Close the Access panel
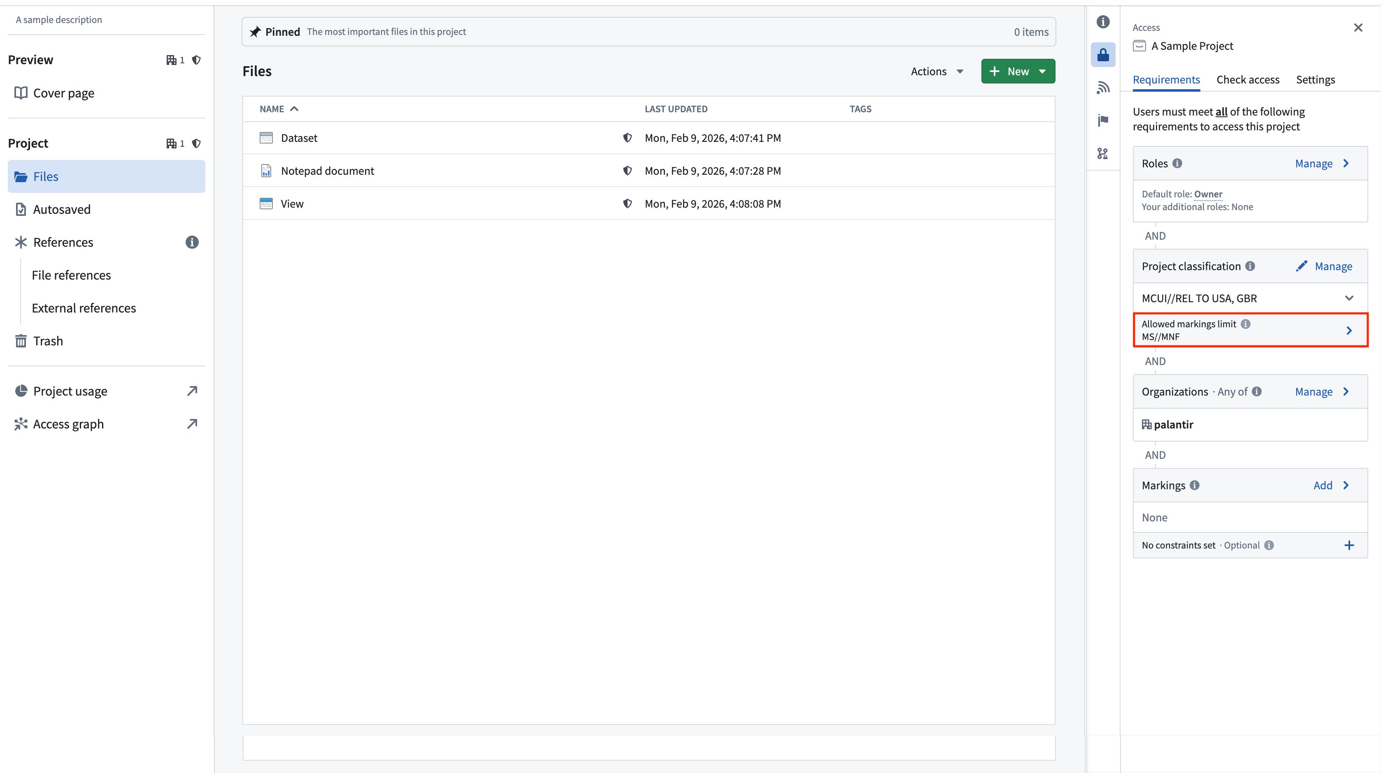The image size is (1381, 773). (x=1358, y=27)
